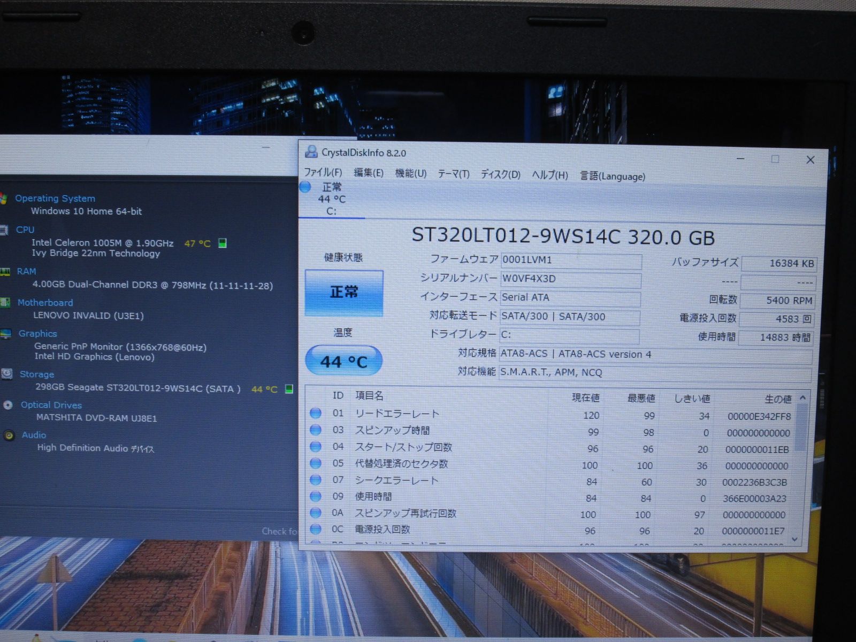Click the firmware field 0001LVM1

571,261
